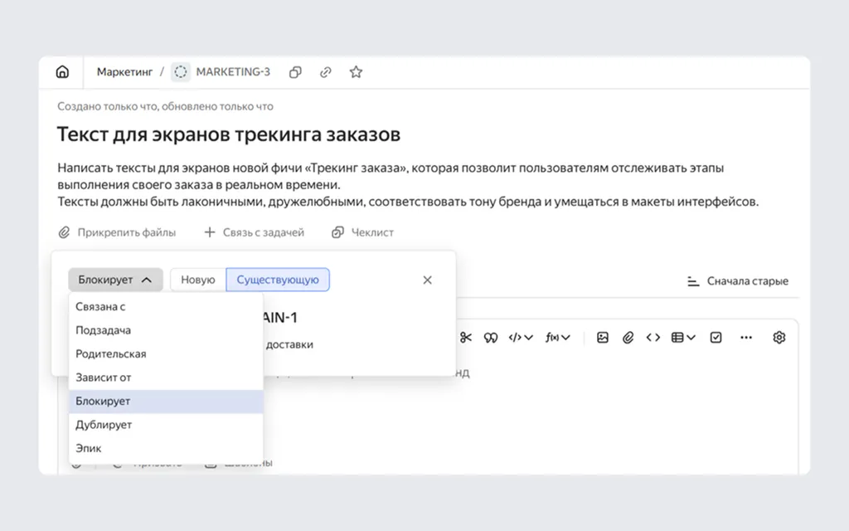Choose Эпик link type
The height and width of the screenshot is (531, 849).
pos(166,449)
